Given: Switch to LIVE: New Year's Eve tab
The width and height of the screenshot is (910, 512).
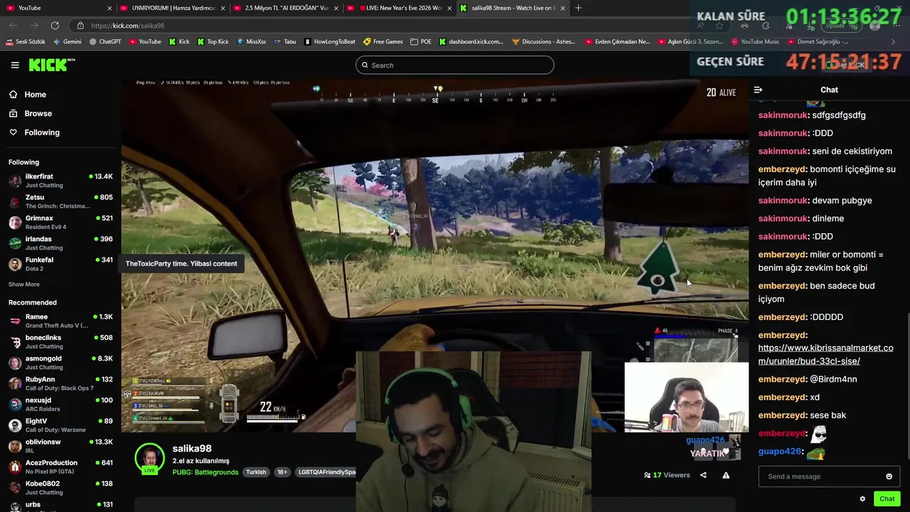Looking at the screenshot, I should 400,8.
